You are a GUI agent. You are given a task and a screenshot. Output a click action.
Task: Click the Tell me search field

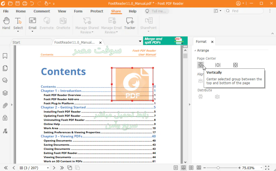[157, 11]
